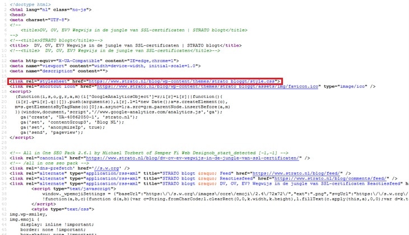Image resolution: width=409 pixels, height=235 pixels.
Task: Click the STRATO blogt » Feed title attribute
Action: [187, 173]
